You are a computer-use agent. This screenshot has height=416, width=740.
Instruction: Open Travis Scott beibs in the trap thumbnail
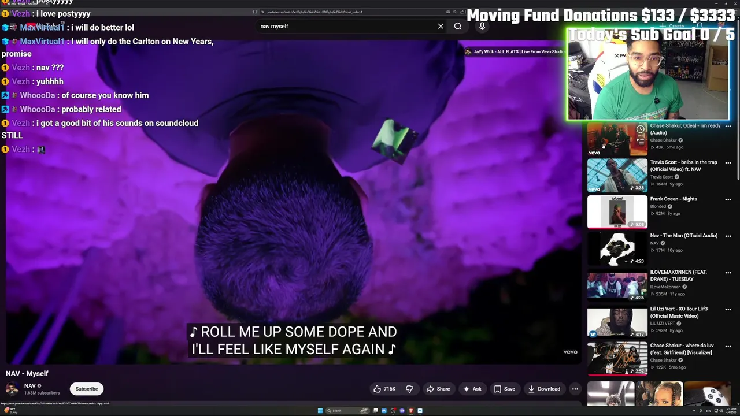click(617, 175)
